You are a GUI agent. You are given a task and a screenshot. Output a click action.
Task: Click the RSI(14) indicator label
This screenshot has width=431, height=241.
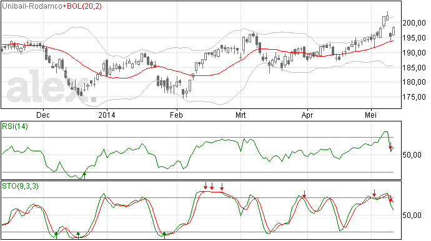15,126
